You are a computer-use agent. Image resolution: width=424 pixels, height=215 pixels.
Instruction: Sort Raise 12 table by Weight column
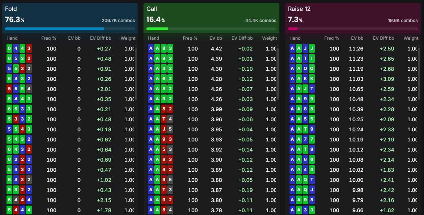(x=411, y=38)
